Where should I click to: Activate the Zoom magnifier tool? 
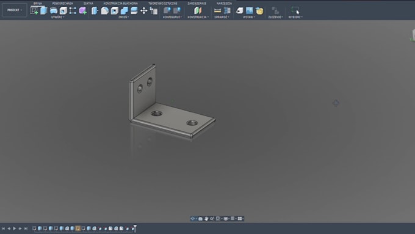pos(212,219)
